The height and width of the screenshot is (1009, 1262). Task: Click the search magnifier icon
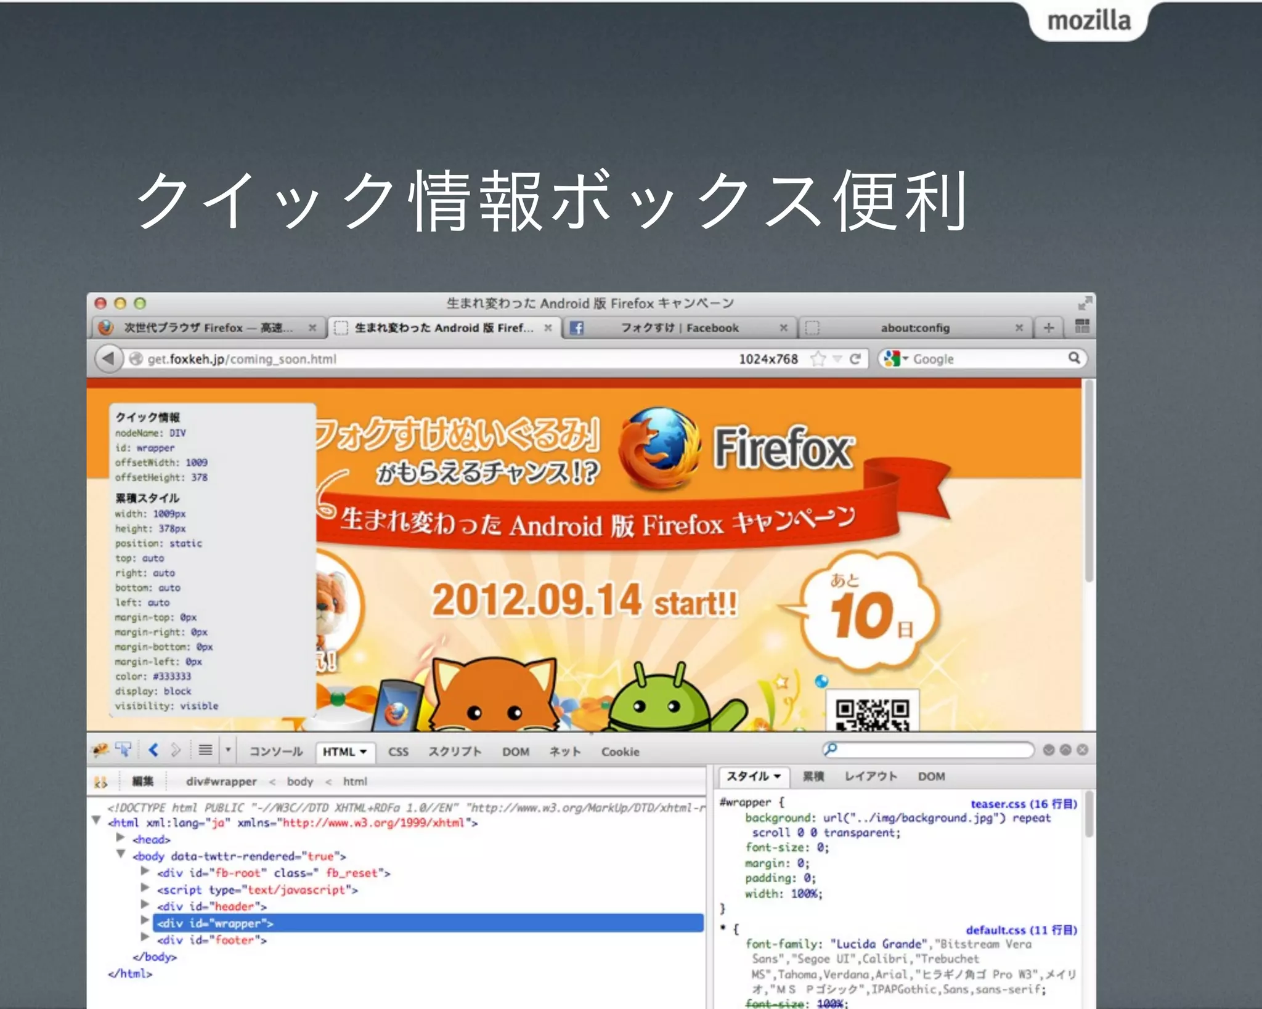1074,358
